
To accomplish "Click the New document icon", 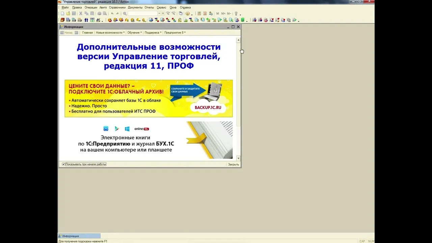I will pos(62,13).
